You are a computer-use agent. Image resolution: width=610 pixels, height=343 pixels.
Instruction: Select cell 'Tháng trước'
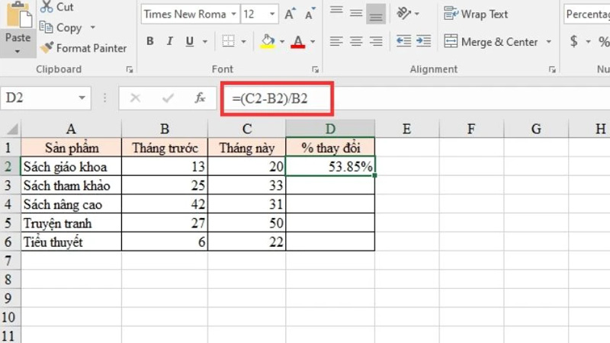[165, 147]
